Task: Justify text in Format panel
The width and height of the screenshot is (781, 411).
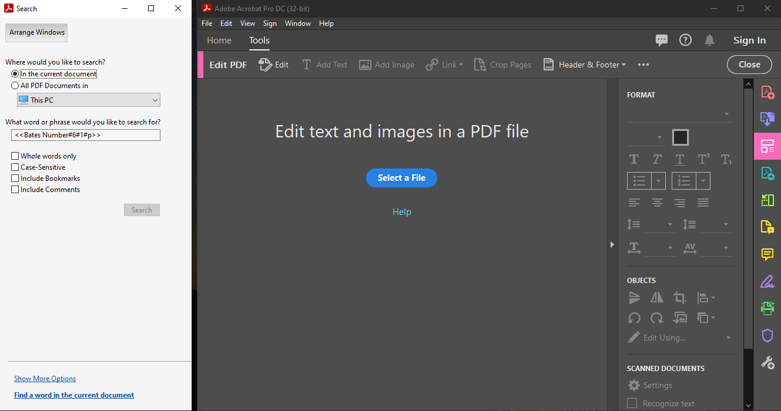Action: click(703, 203)
